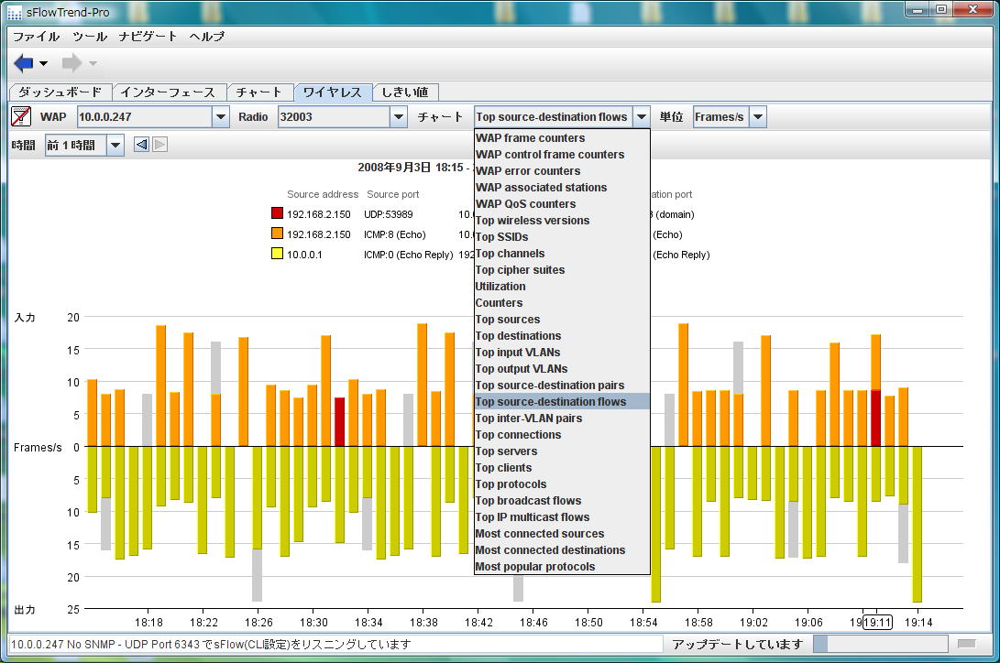Image resolution: width=1000 pixels, height=663 pixels.
Task: Switch to the ダッシュボード tab
Action: coord(60,92)
